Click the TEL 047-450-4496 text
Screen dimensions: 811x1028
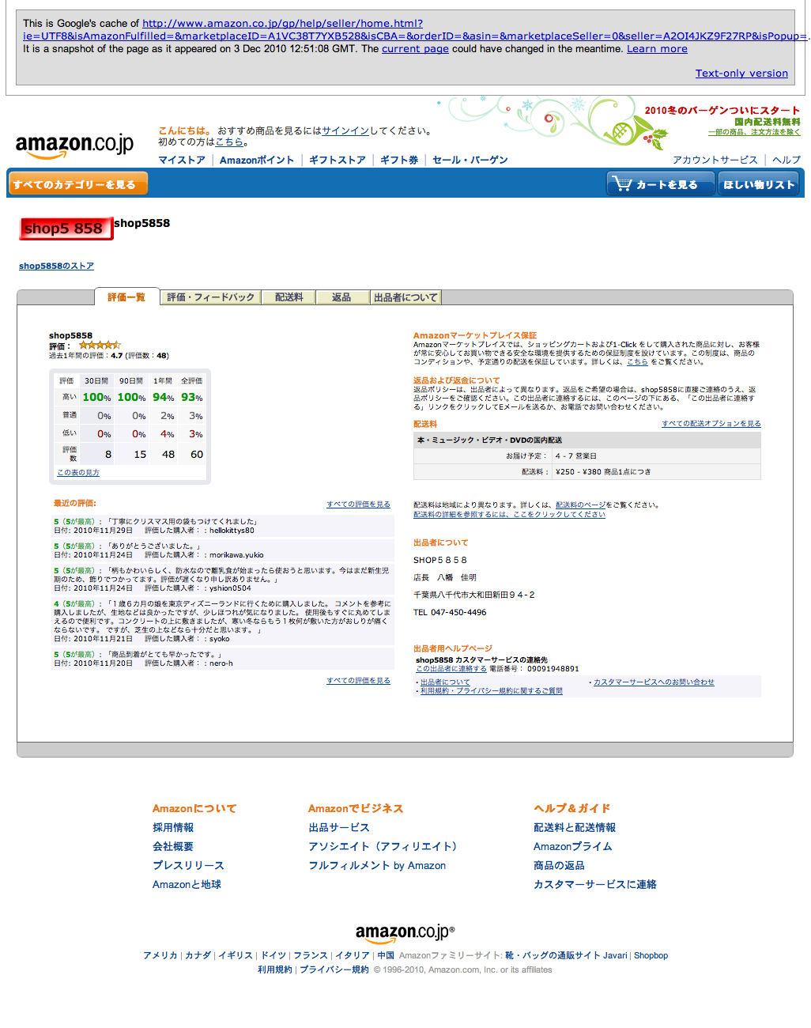(x=450, y=612)
